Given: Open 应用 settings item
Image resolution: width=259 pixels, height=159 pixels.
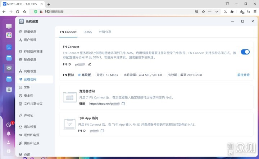Looking at the screenshot, I should pyautogui.click(x=35, y=155).
